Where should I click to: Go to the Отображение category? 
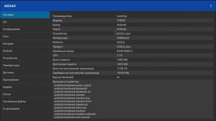click(25, 29)
